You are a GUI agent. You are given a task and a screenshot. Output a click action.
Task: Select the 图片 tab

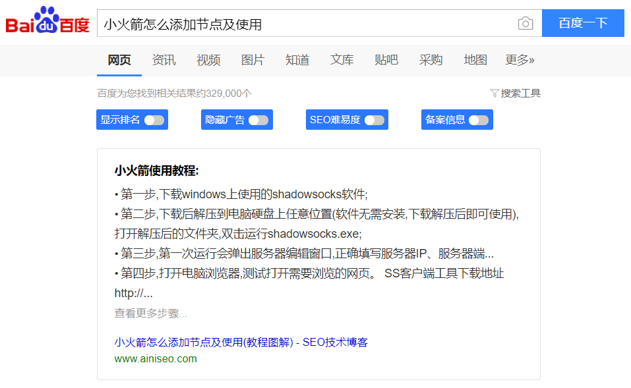253,60
